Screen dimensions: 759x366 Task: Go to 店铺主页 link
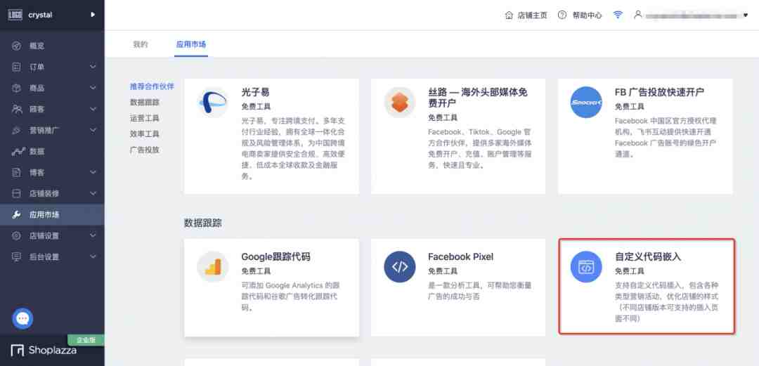coord(533,15)
